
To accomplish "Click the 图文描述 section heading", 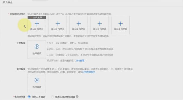I will pyautogui.click(x=7, y=2).
